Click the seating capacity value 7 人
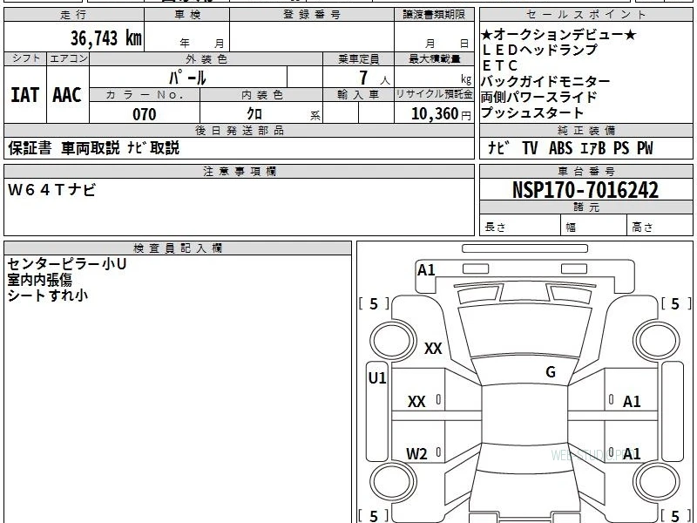The width and height of the screenshot is (697, 523). click(375, 78)
